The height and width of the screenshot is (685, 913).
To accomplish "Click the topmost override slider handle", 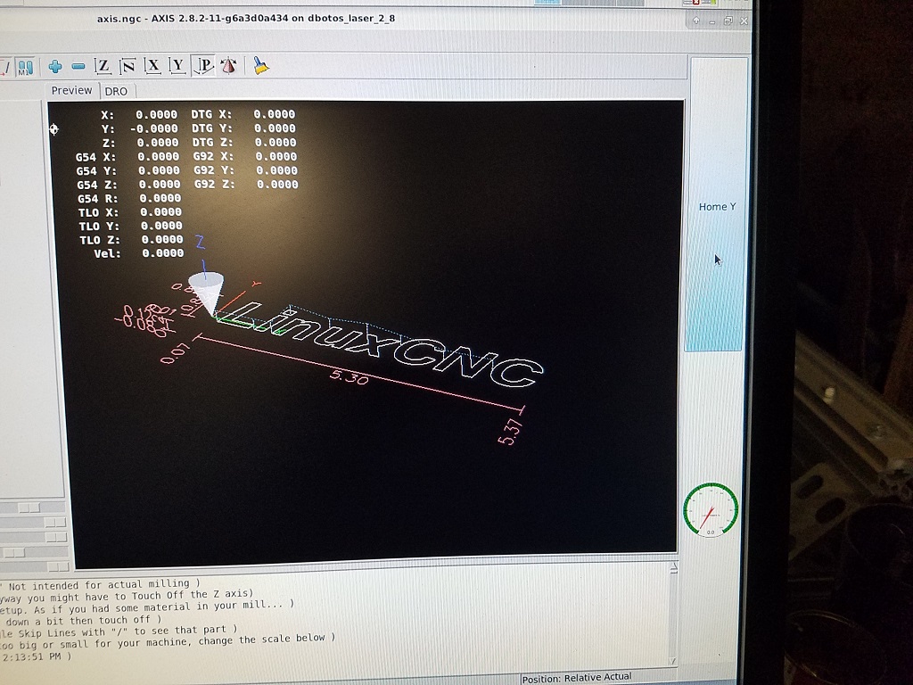I will click(x=29, y=508).
